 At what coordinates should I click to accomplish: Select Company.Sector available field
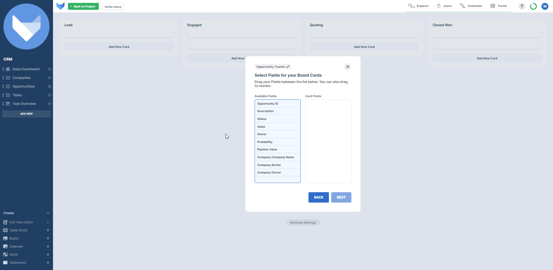(x=278, y=165)
